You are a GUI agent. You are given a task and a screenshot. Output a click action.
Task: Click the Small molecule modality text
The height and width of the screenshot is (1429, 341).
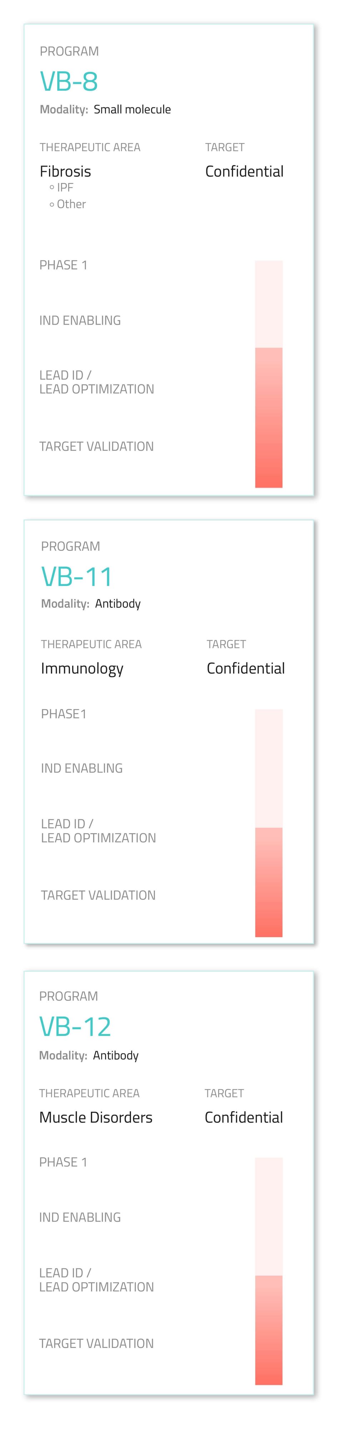132,109
